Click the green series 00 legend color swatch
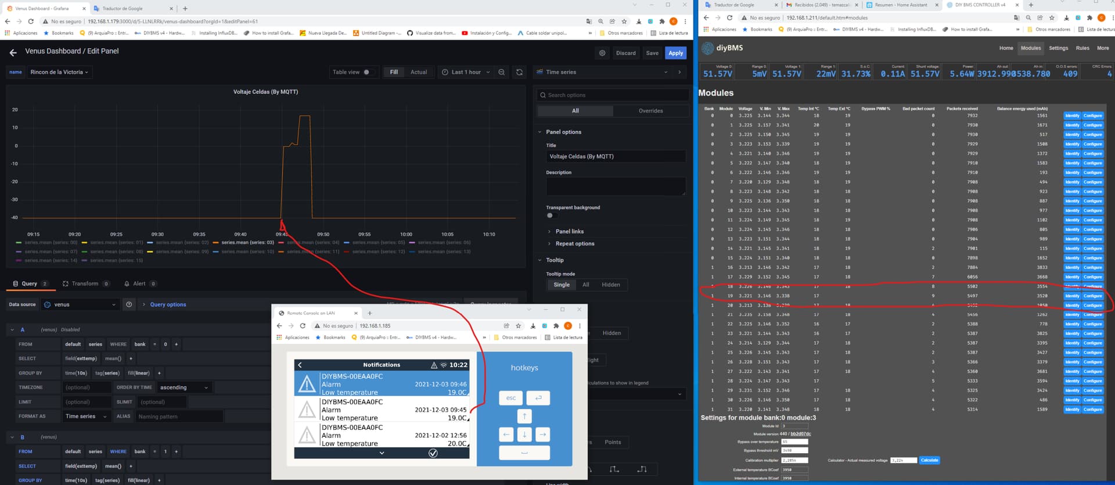 (19, 242)
